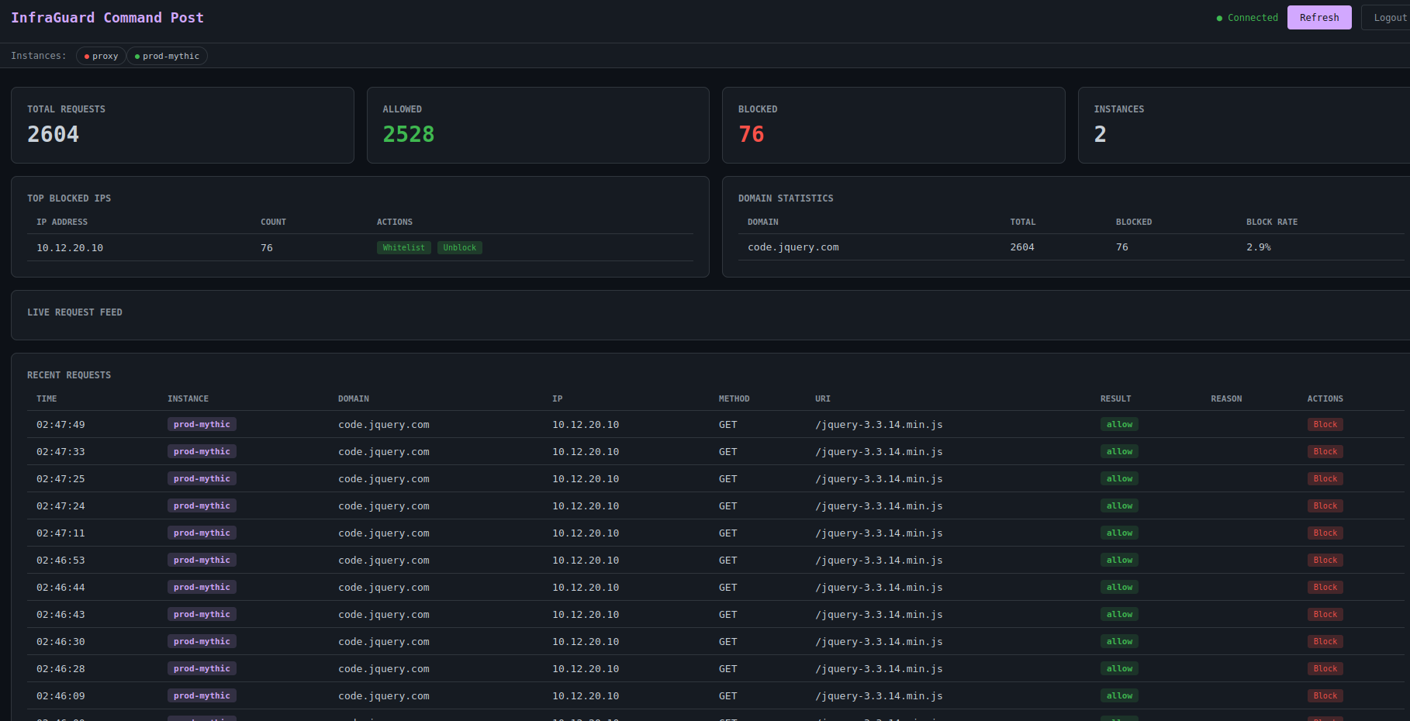Click the Logout button
The image size is (1410, 721).
[x=1387, y=18]
